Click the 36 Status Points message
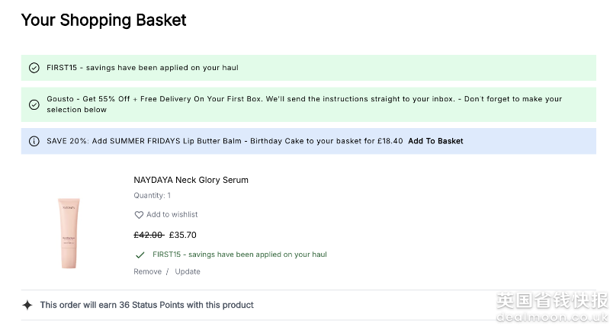 [146, 305]
